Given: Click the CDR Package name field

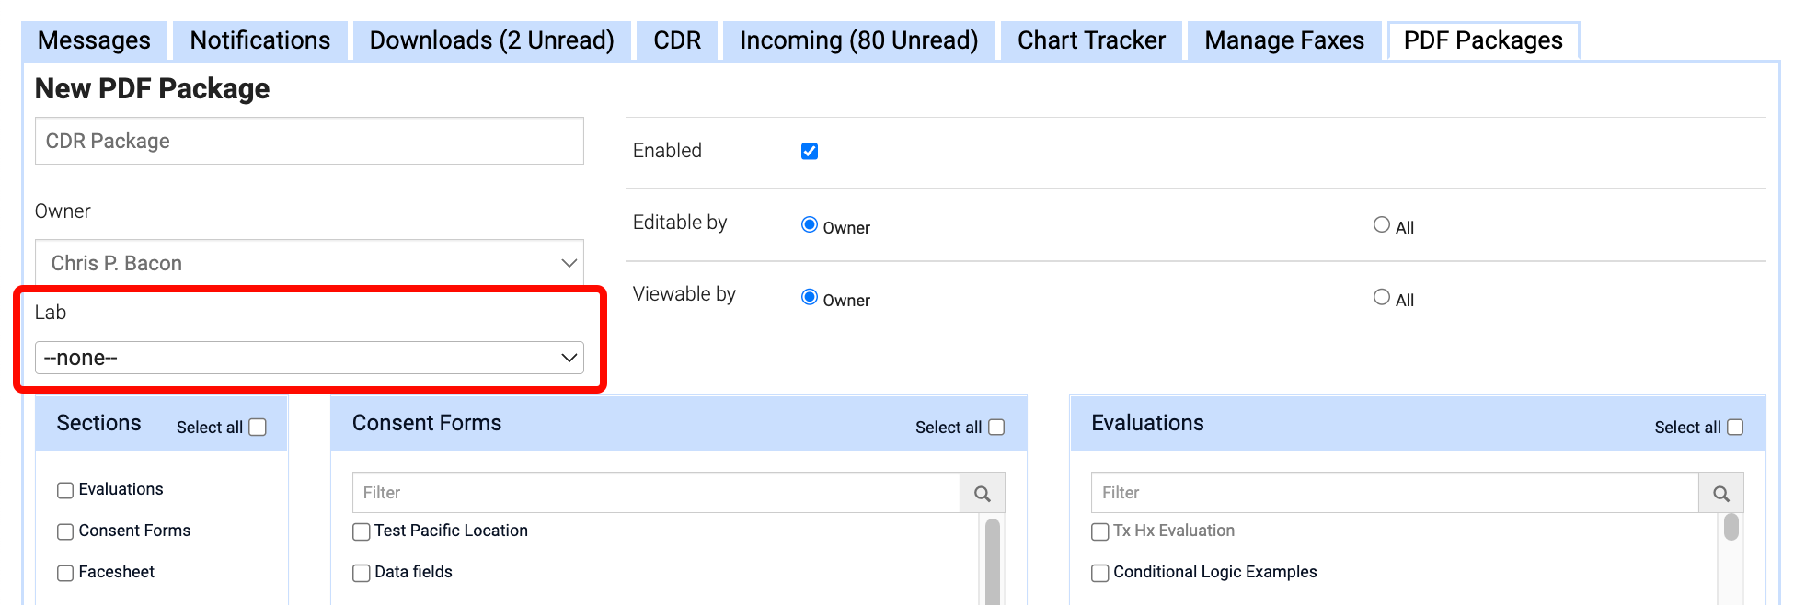Looking at the screenshot, I should click(308, 141).
